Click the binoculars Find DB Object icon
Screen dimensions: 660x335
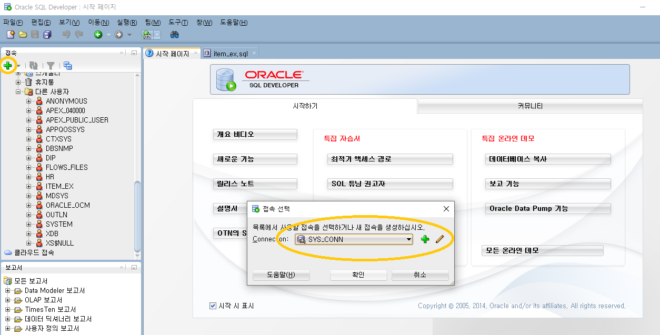pos(175,34)
